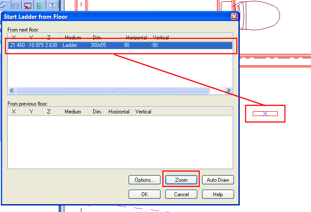Close the Start Ladder from Floor dialog
This screenshot has height=212, width=311.
click(234, 17)
